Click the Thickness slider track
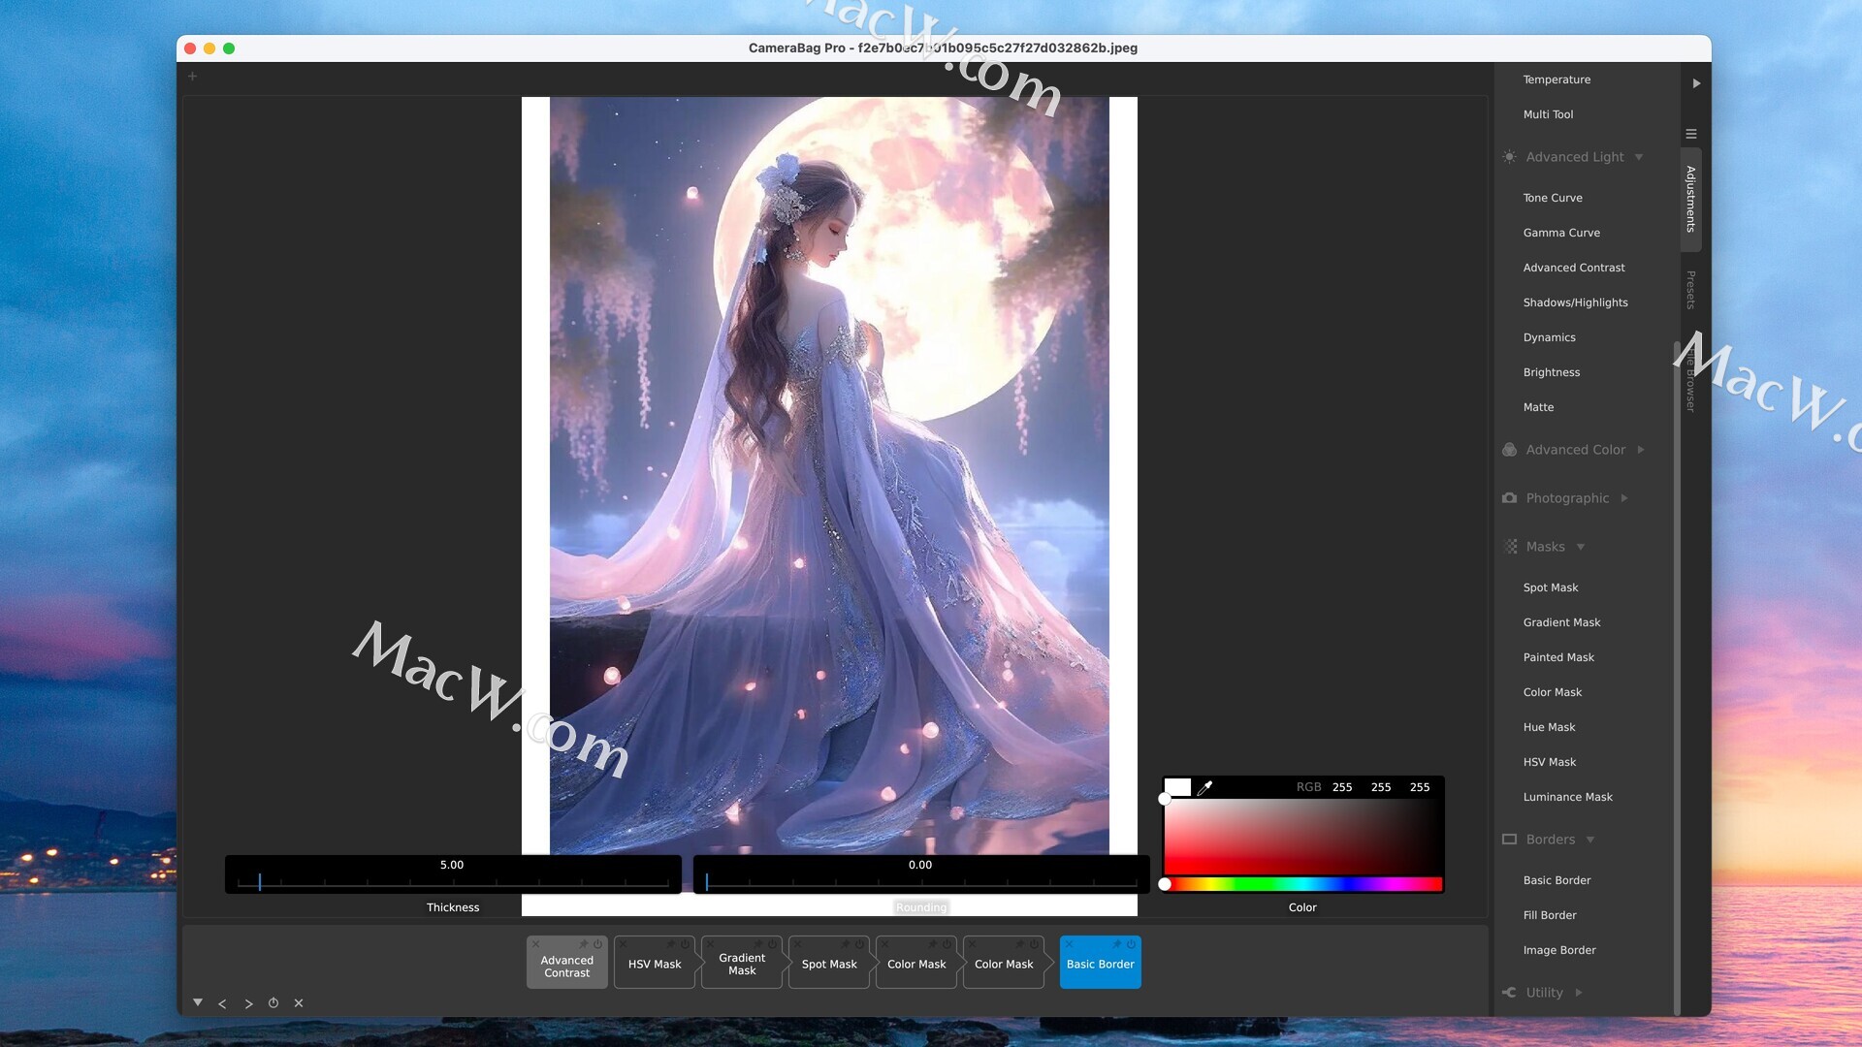1862x1047 pixels. click(x=453, y=882)
